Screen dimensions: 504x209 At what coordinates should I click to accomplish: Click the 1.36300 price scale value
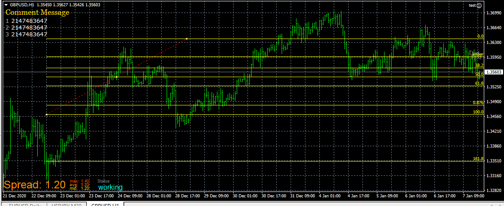pos(495,42)
